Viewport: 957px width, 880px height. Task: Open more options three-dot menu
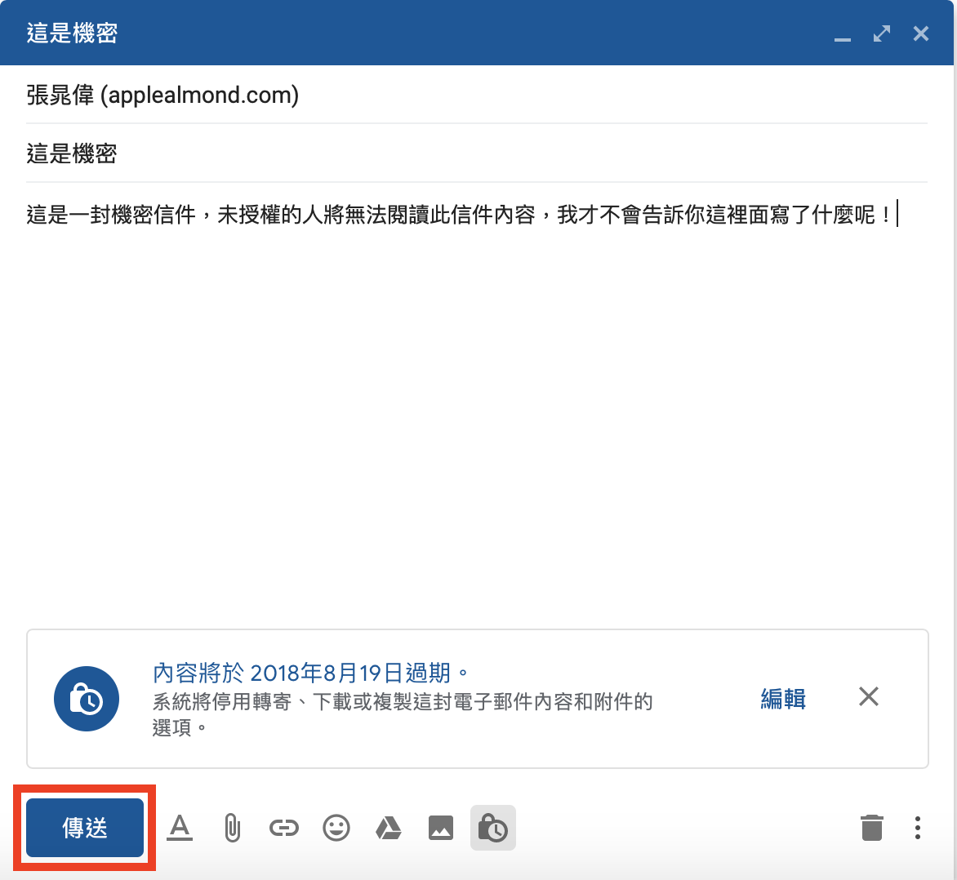click(917, 828)
